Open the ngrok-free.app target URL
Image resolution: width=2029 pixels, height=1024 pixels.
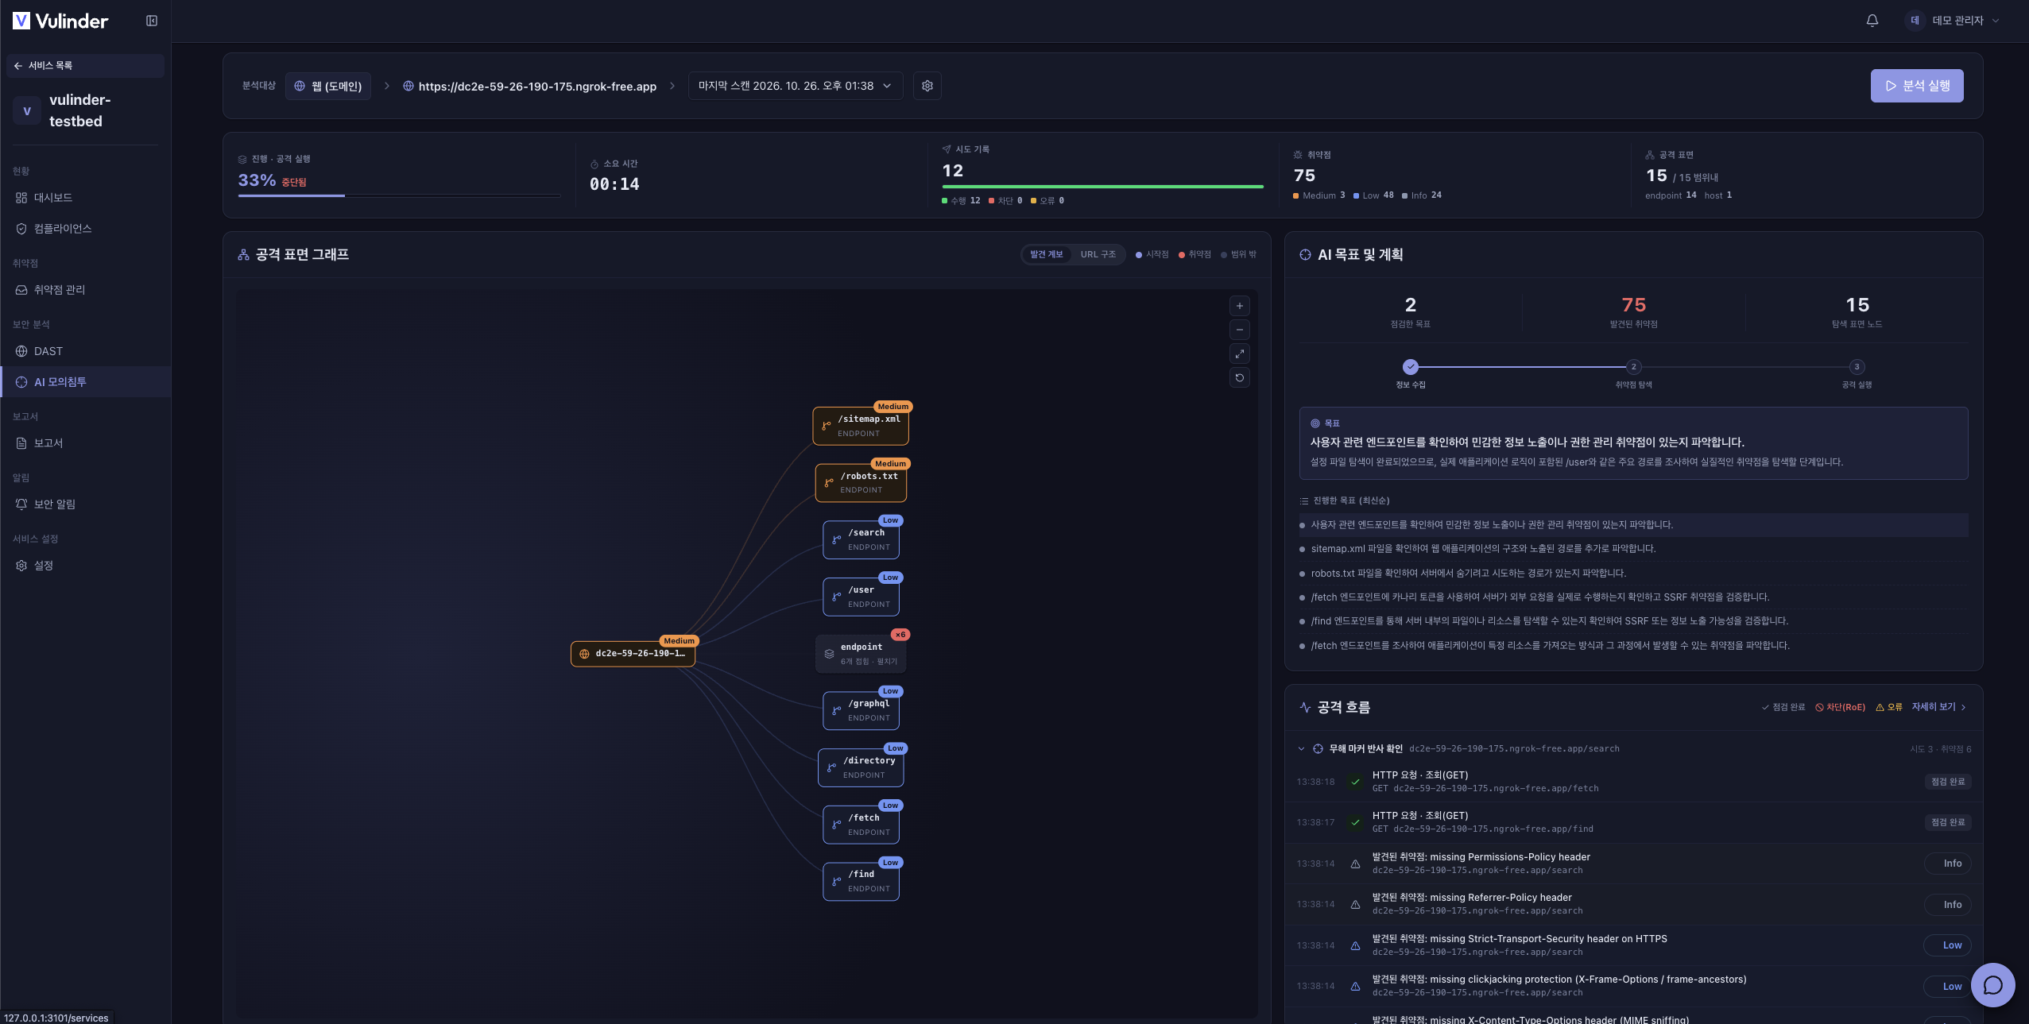click(x=530, y=86)
